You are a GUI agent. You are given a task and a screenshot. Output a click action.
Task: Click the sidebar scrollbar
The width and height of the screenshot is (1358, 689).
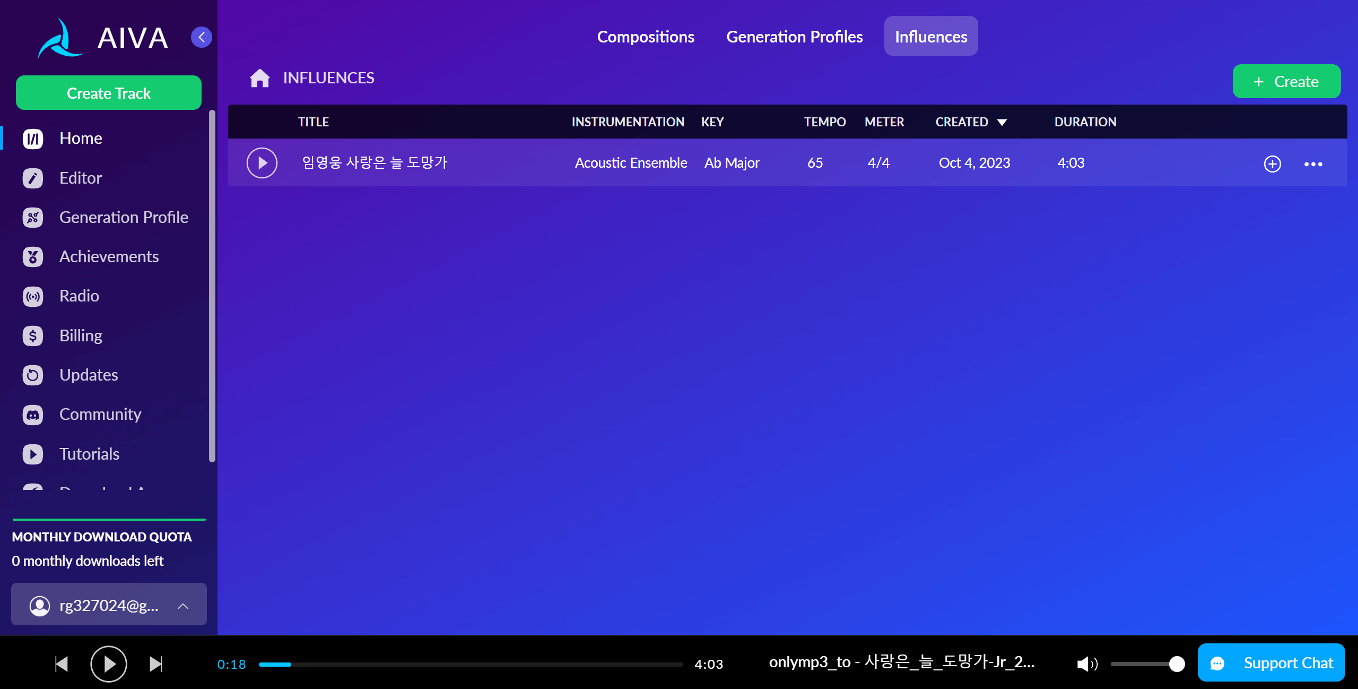point(212,287)
